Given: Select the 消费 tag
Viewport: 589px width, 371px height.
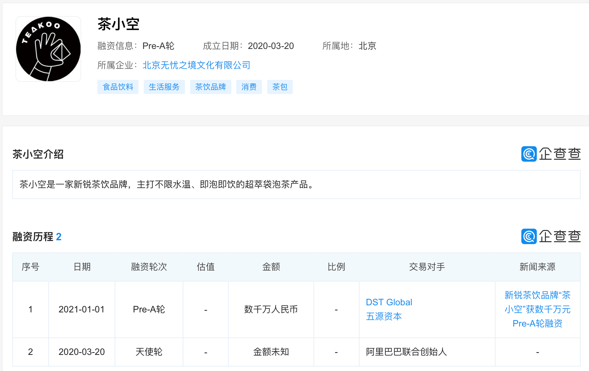Looking at the screenshot, I should (249, 87).
